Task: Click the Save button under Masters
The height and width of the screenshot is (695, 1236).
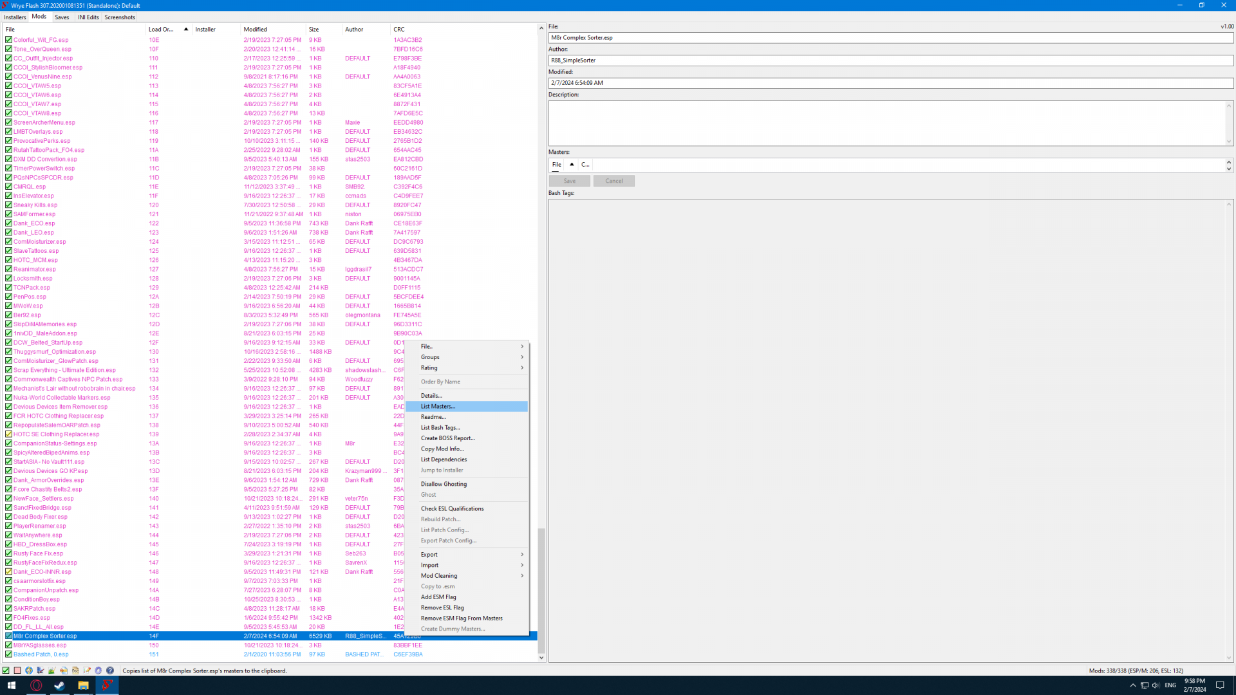Action: point(569,181)
